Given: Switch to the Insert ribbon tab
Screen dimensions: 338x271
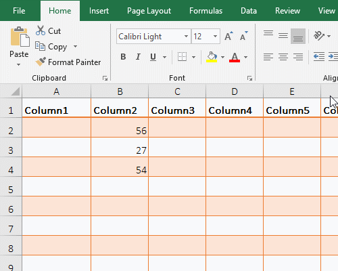Looking at the screenshot, I should pos(99,11).
